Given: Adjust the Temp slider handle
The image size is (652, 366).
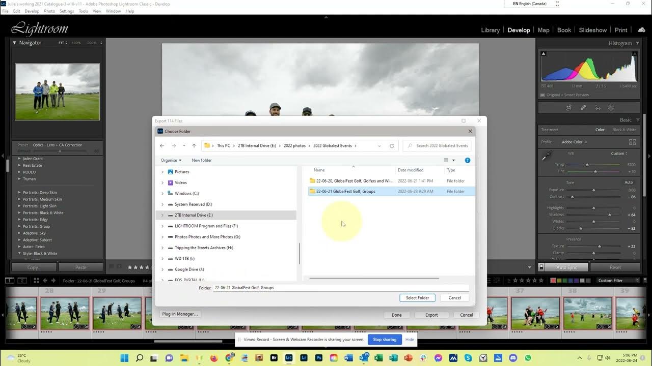Looking at the screenshot, I should point(587,165).
